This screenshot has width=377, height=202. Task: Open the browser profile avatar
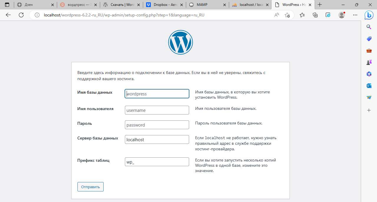tap(342, 15)
